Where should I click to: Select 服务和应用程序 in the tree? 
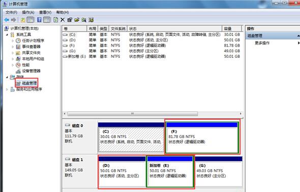click(29, 89)
